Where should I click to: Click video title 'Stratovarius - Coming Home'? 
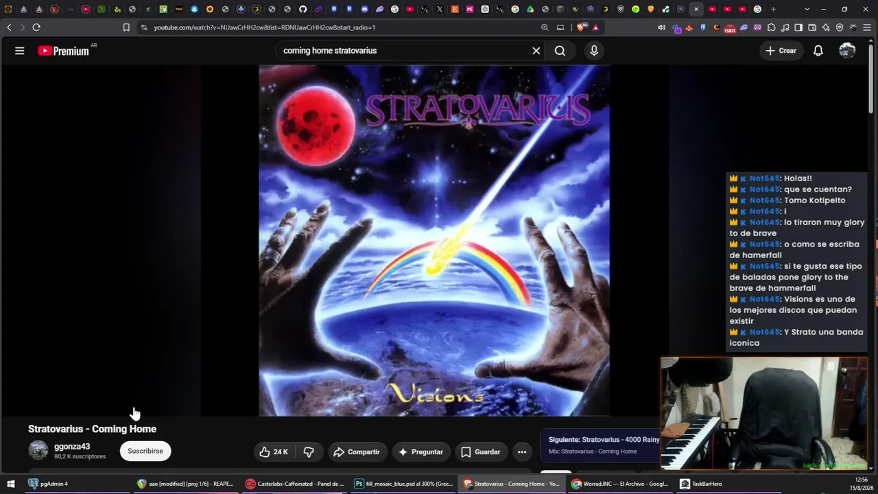pyautogui.click(x=92, y=429)
